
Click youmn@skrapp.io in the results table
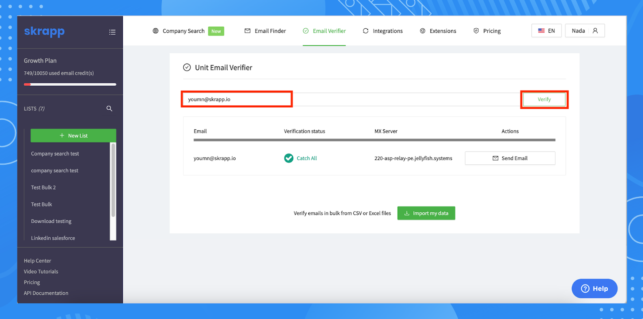coord(215,158)
